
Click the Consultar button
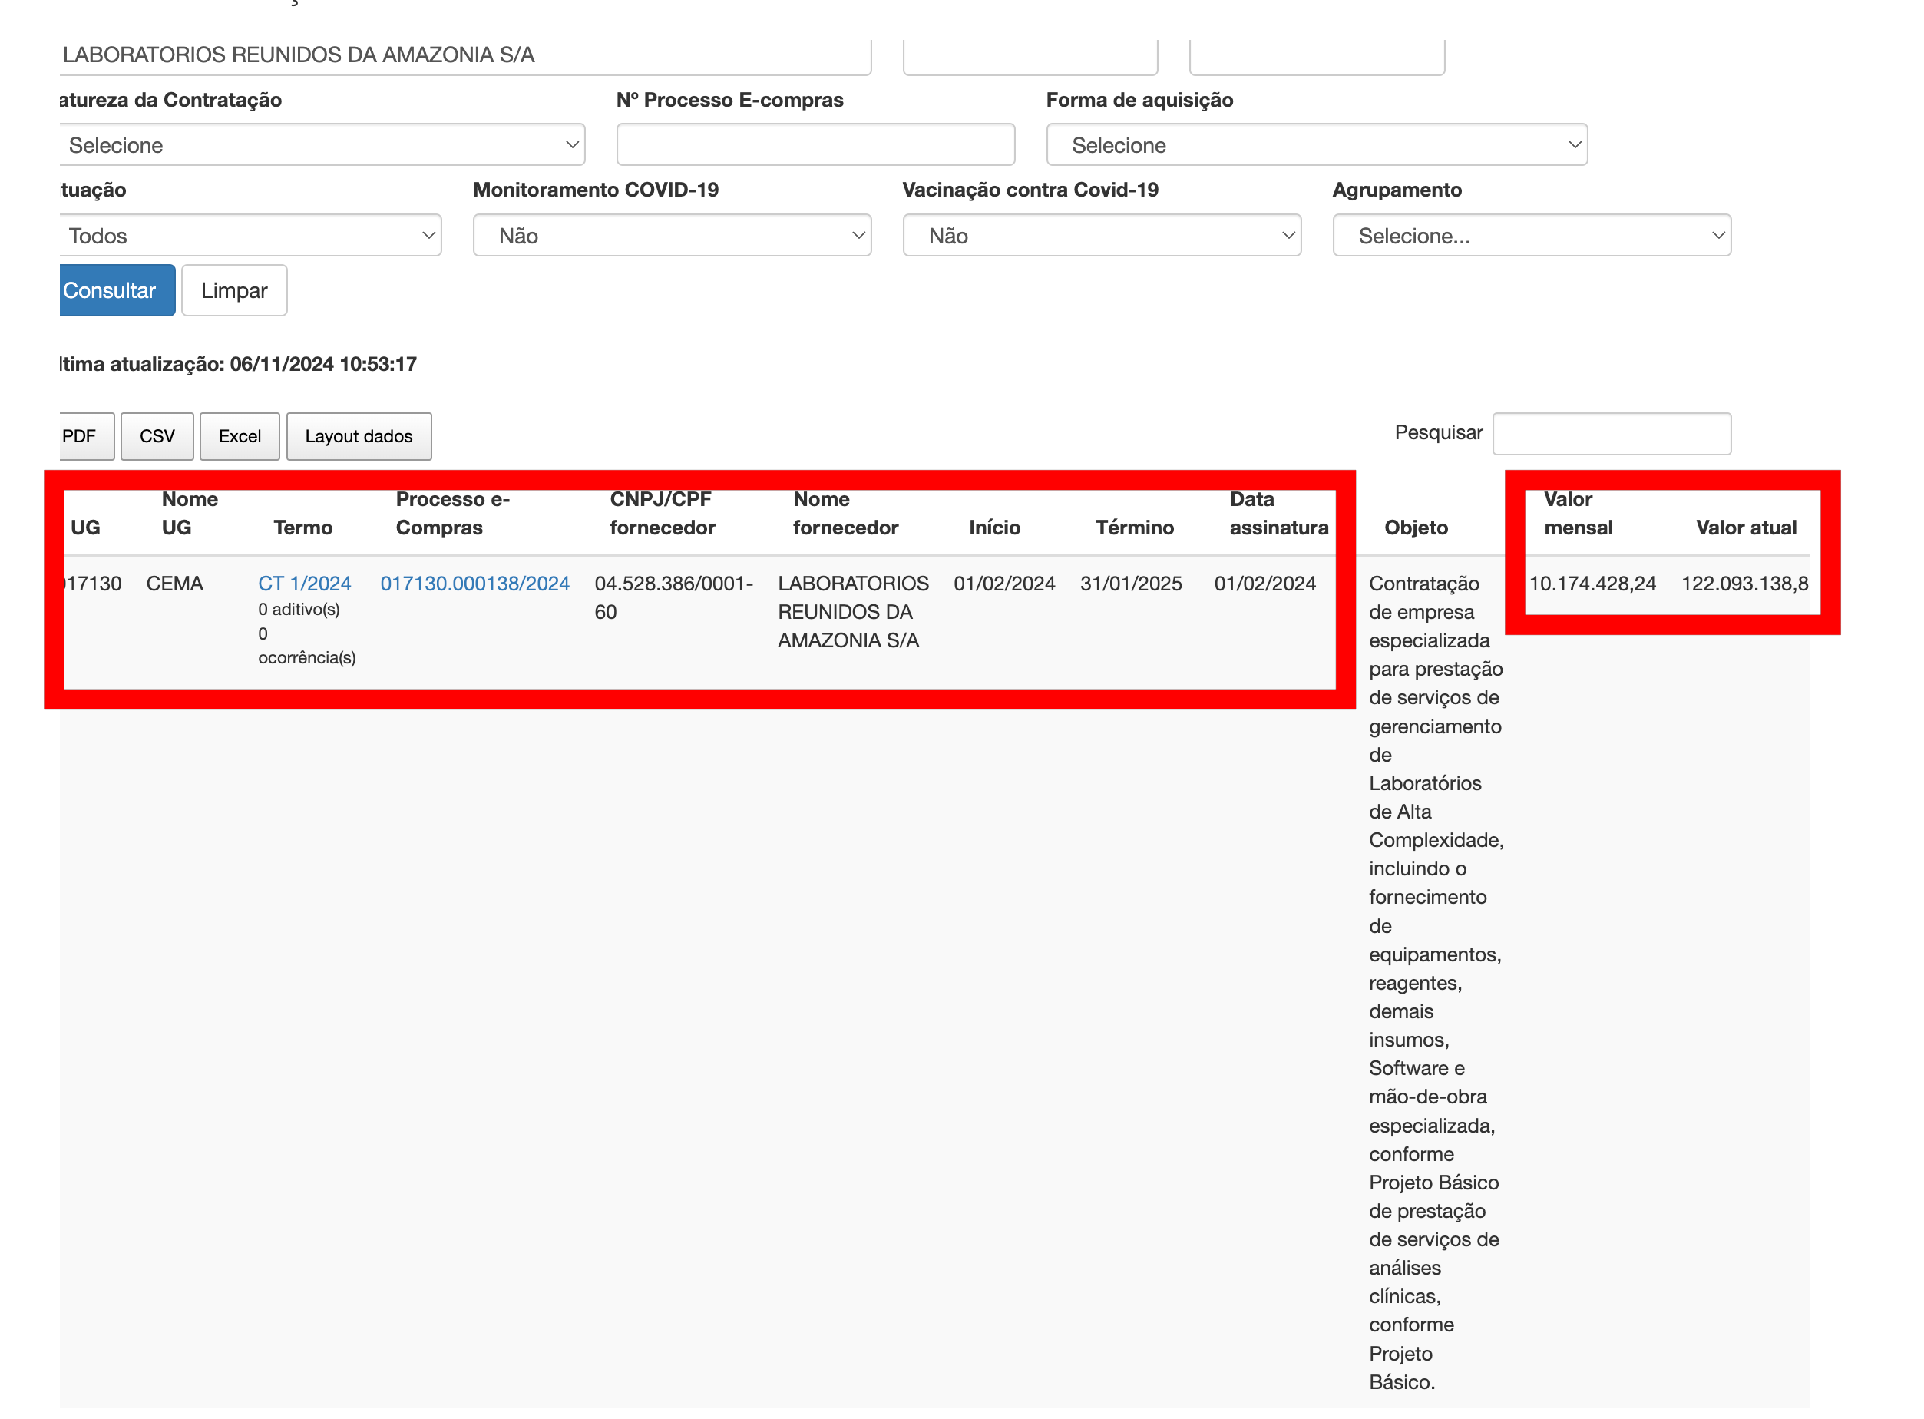116,291
